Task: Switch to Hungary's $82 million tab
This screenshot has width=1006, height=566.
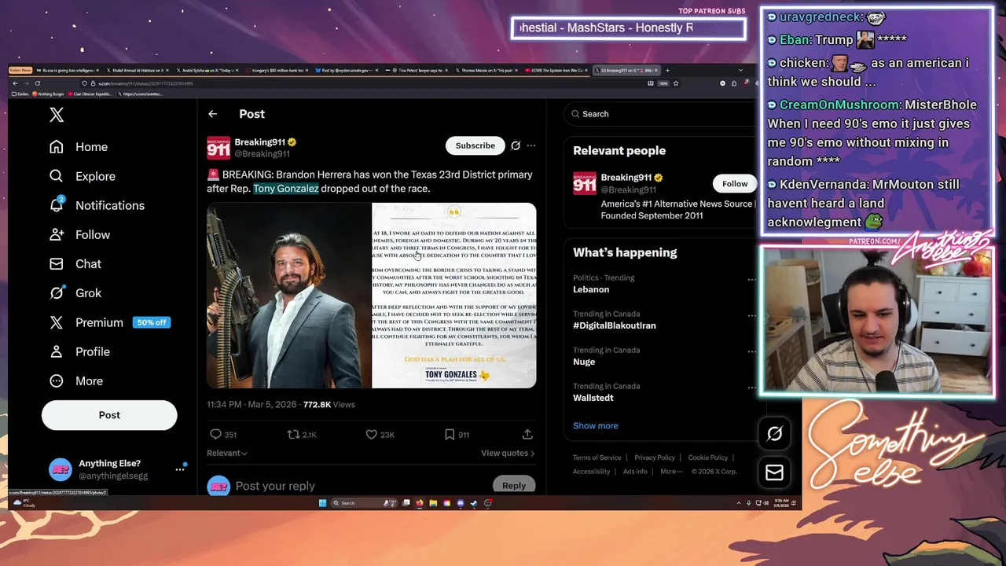Action: tap(277, 70)
